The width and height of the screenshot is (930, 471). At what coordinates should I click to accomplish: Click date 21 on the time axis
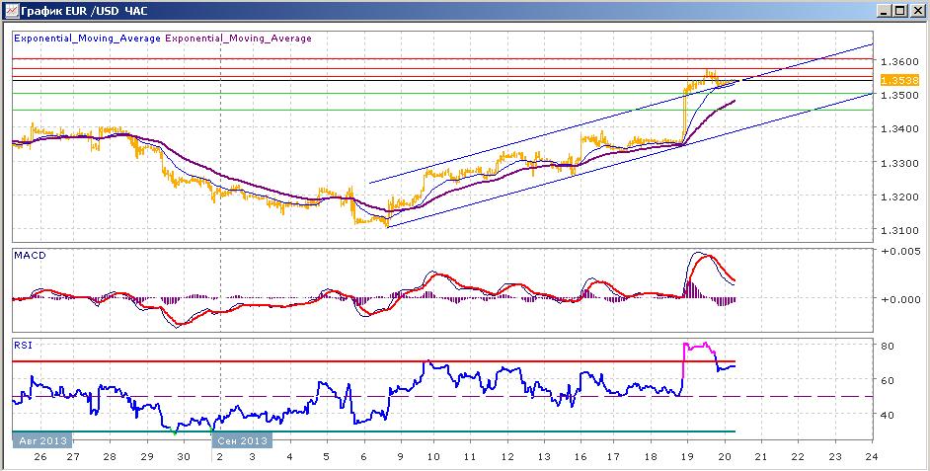760,457
